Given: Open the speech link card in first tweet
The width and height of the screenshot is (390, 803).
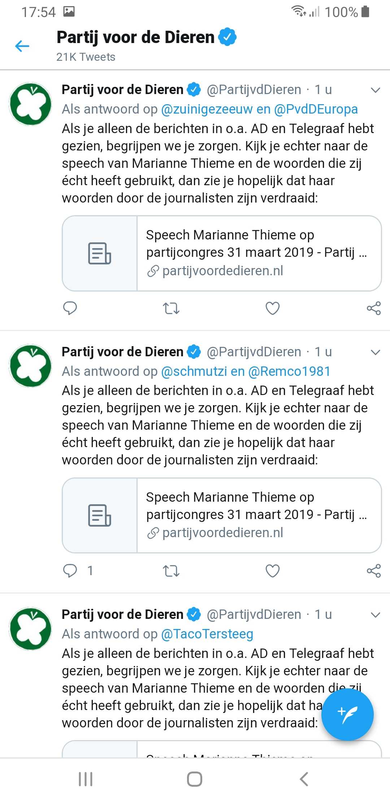Looking at the screenshot, I should (222, 253).
